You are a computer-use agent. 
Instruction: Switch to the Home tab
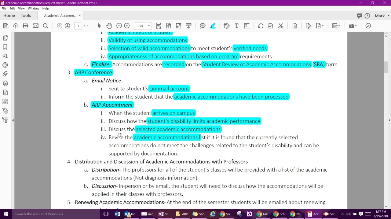[9, 16]
